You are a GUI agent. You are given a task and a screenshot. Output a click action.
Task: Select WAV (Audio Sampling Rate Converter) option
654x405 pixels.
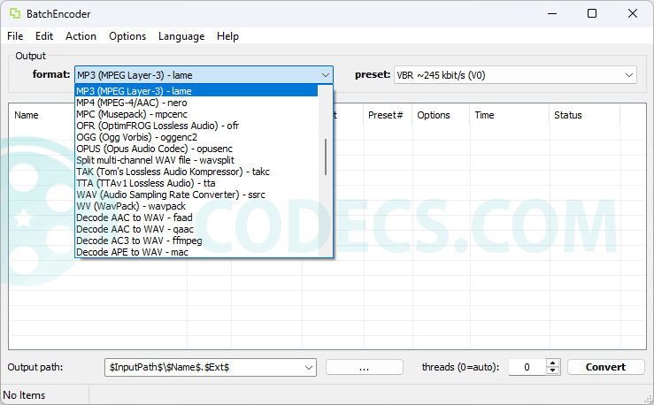tap(196, 195)
